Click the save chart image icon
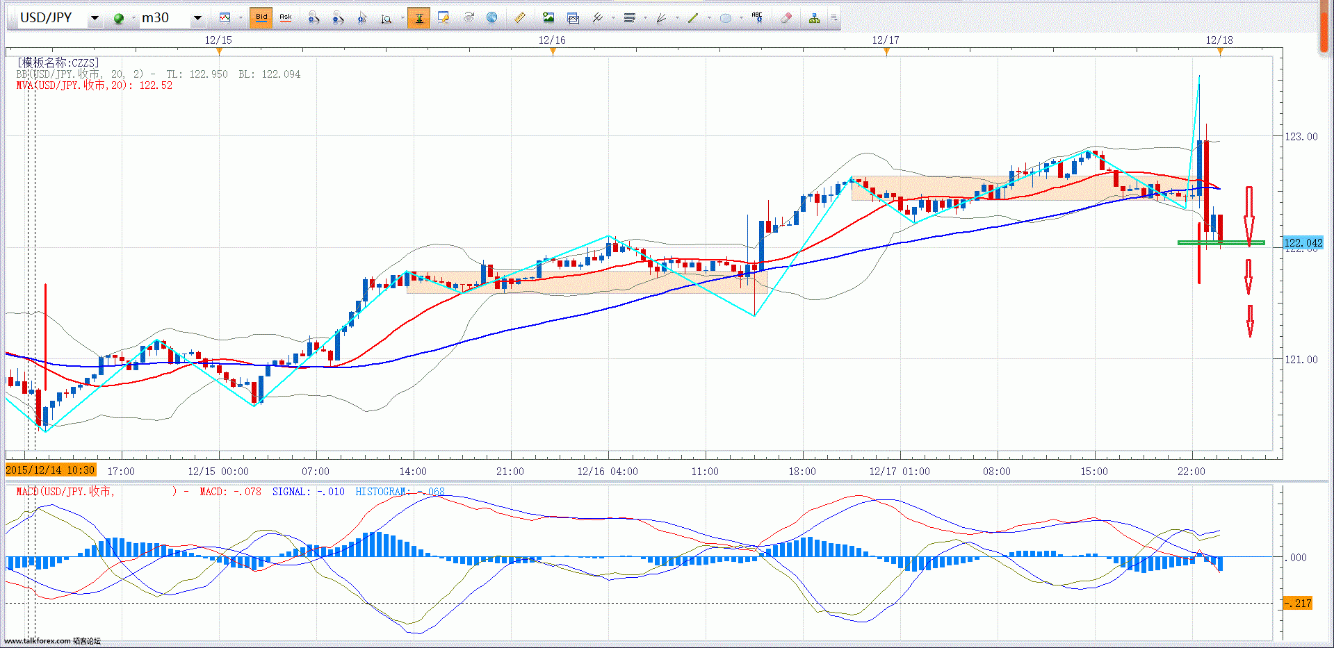This screenshot has height=648, width=1334. tap(548, 18)
